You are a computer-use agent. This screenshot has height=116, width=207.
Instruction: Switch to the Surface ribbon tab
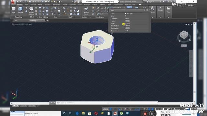coord(33,5)
